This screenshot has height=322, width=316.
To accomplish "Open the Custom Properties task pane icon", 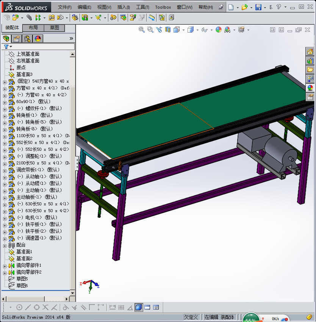I will tap(310, 97).
